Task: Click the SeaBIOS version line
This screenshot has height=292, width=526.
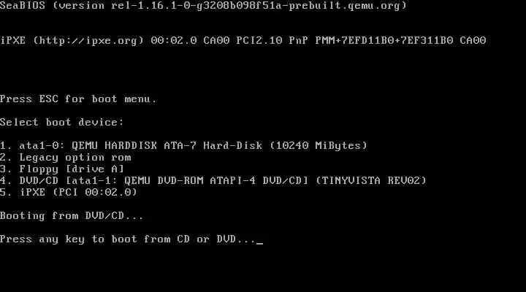Action: [x=203, y=5]
